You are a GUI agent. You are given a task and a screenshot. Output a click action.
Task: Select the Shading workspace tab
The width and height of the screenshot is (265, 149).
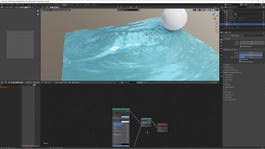pos(65,5)
